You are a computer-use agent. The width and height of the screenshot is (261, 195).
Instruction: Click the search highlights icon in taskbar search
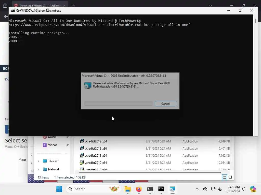114,189
